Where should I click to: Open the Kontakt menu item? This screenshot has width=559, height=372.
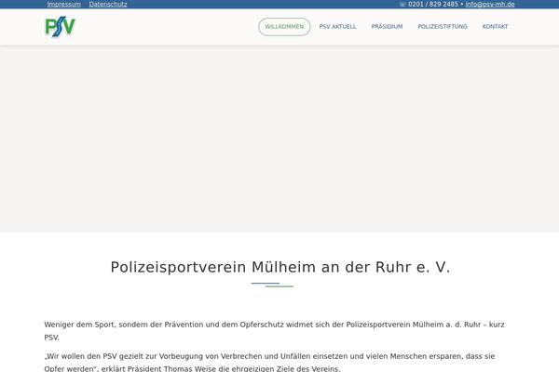click(x=495, y=27)
